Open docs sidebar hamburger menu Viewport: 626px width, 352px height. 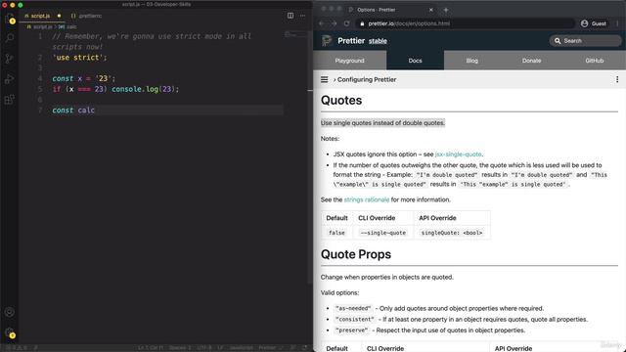click(324, 79)
